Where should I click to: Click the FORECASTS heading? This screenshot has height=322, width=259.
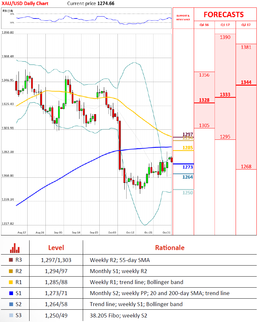tap(224, 15)
